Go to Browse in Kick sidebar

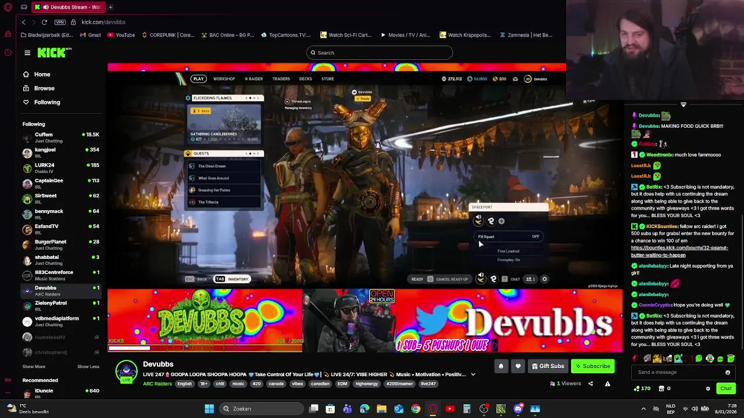point(38,88)
